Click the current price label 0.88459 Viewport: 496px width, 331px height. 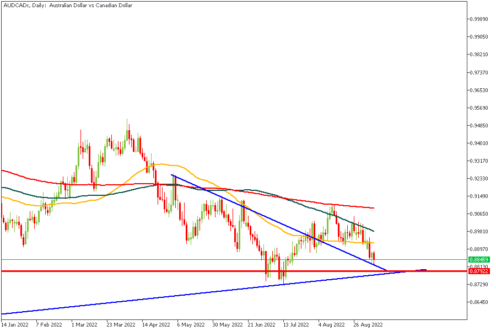(478, 259)
